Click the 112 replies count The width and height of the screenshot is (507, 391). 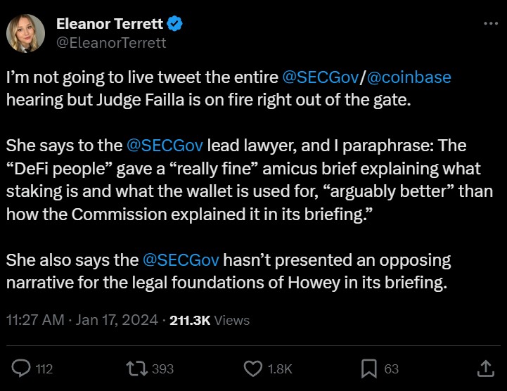[x=44, y=368]
